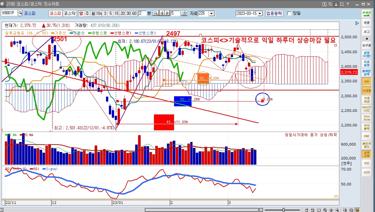This screenshot has height=212, width=375.
Task: Select the 추세선 trendline tool
Action: pos(366,13)
